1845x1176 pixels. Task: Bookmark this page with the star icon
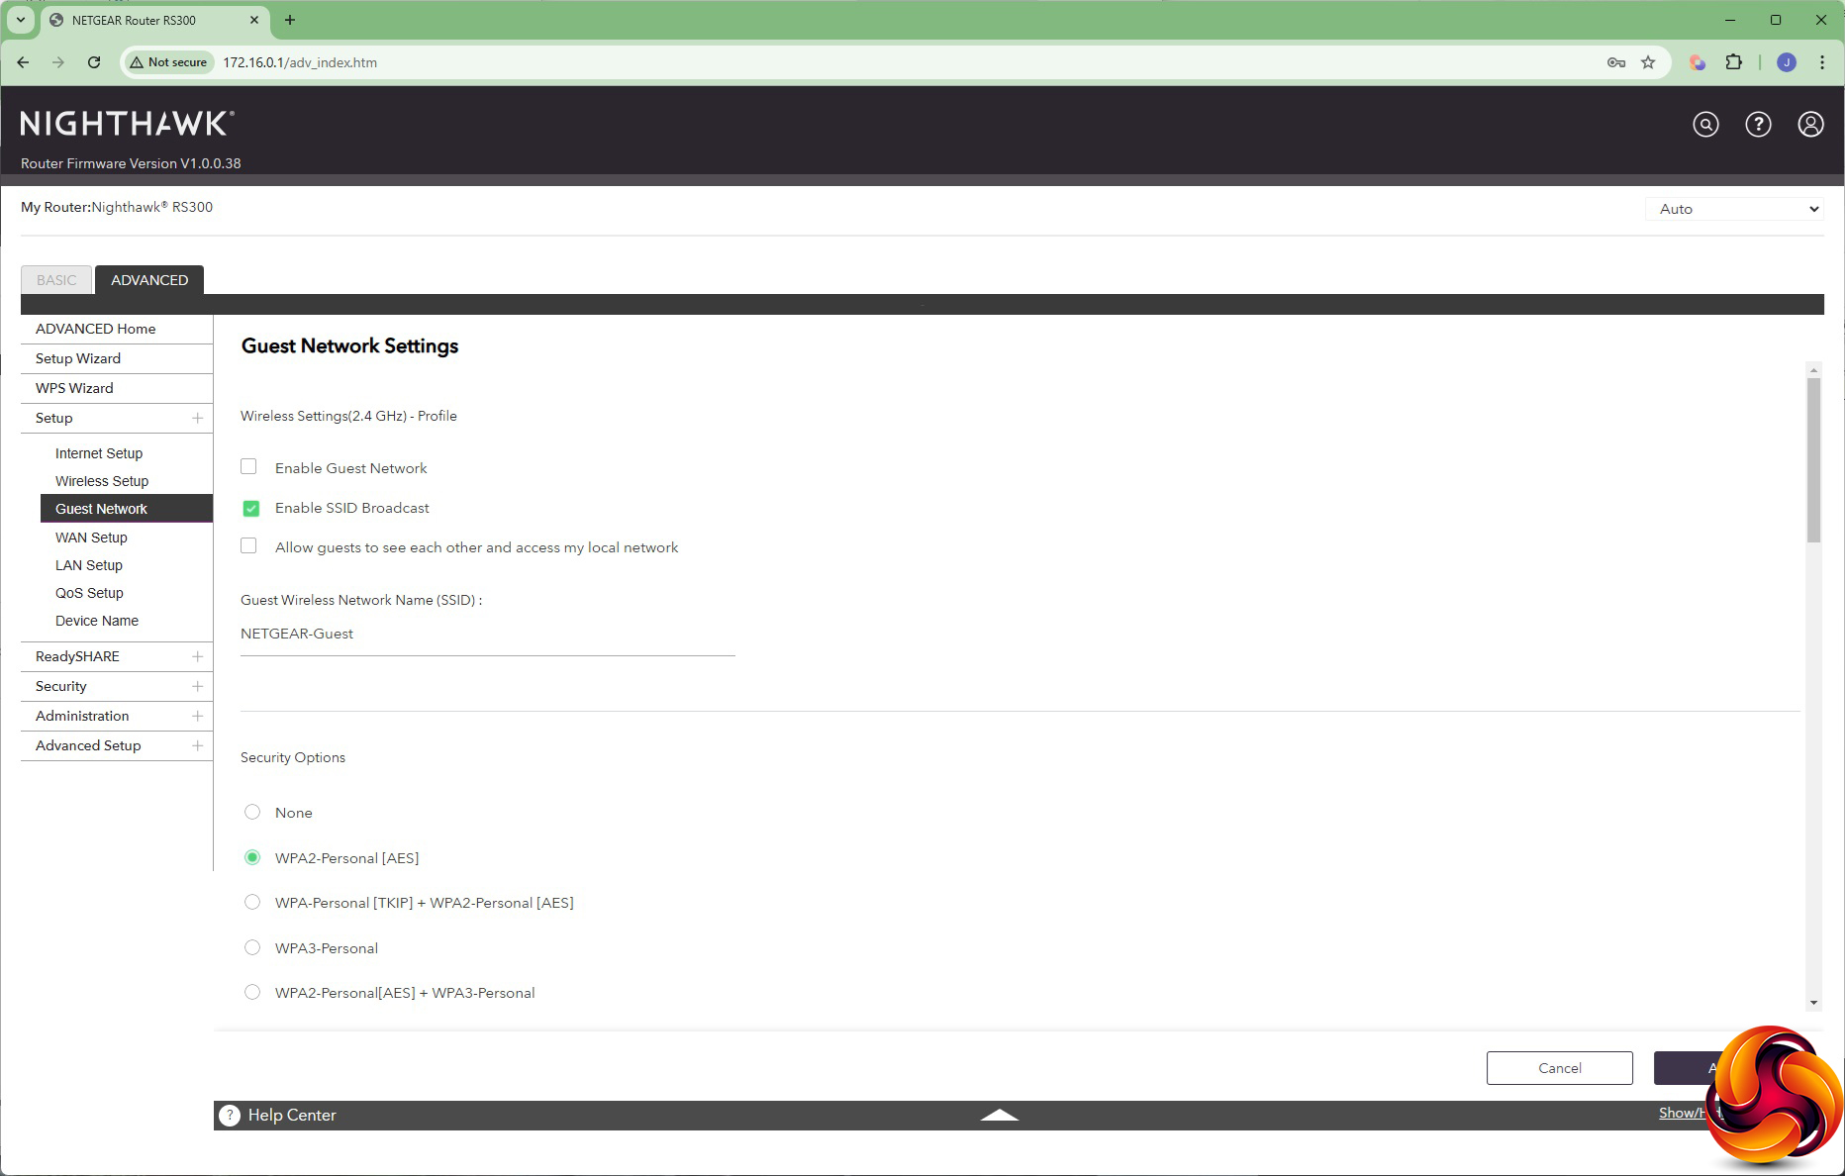click(x=1648, y=62)
